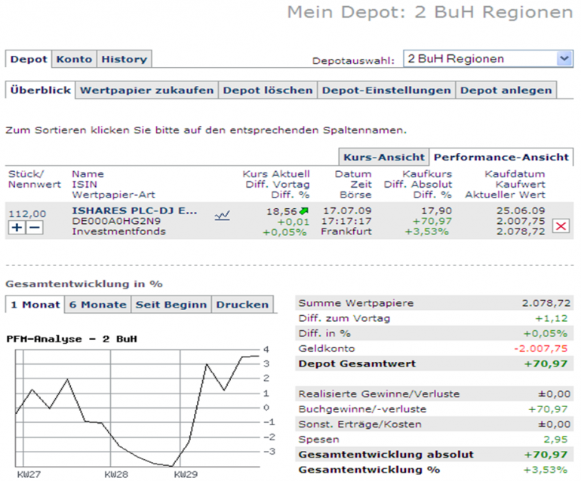581x481 pixels.
Task: Open the Depotauswahl dropdown
Action: pos(488,59)
